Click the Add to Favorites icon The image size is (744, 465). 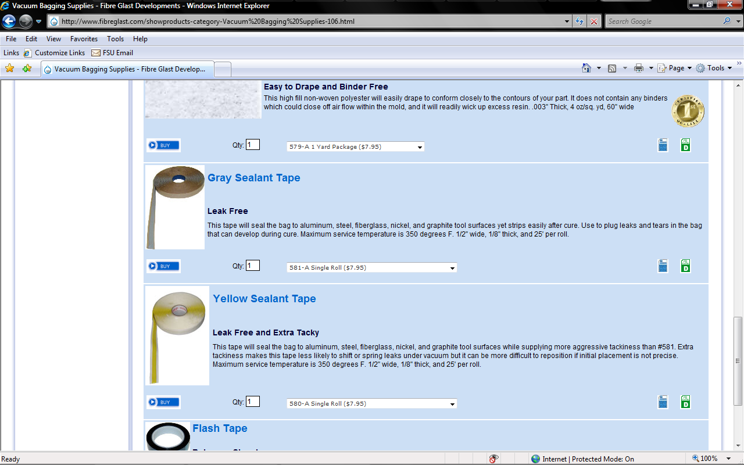(x=27, y=69)
